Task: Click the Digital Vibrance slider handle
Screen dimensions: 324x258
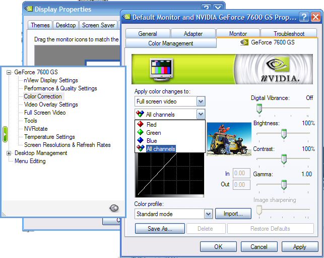Action: [259, 109]
